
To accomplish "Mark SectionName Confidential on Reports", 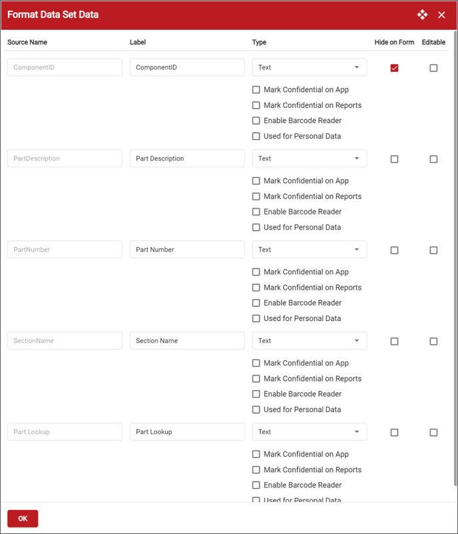I will [x=256, y=379].
